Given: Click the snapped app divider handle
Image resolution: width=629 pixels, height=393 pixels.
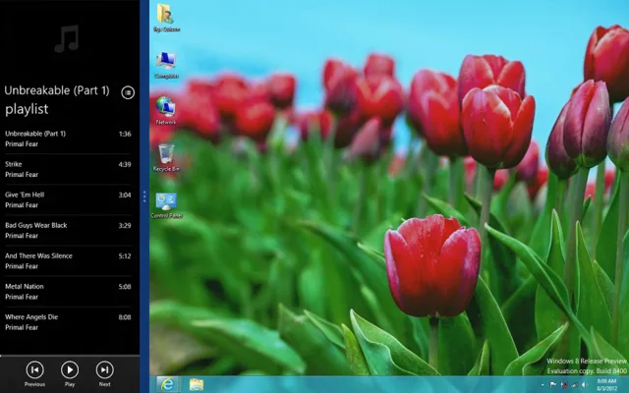Looking at the screenshot, I should point(144,196).
